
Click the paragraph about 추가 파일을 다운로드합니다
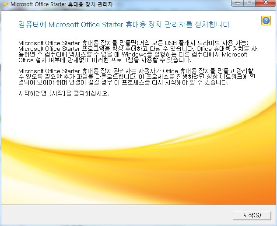click(x=137, y=77)
